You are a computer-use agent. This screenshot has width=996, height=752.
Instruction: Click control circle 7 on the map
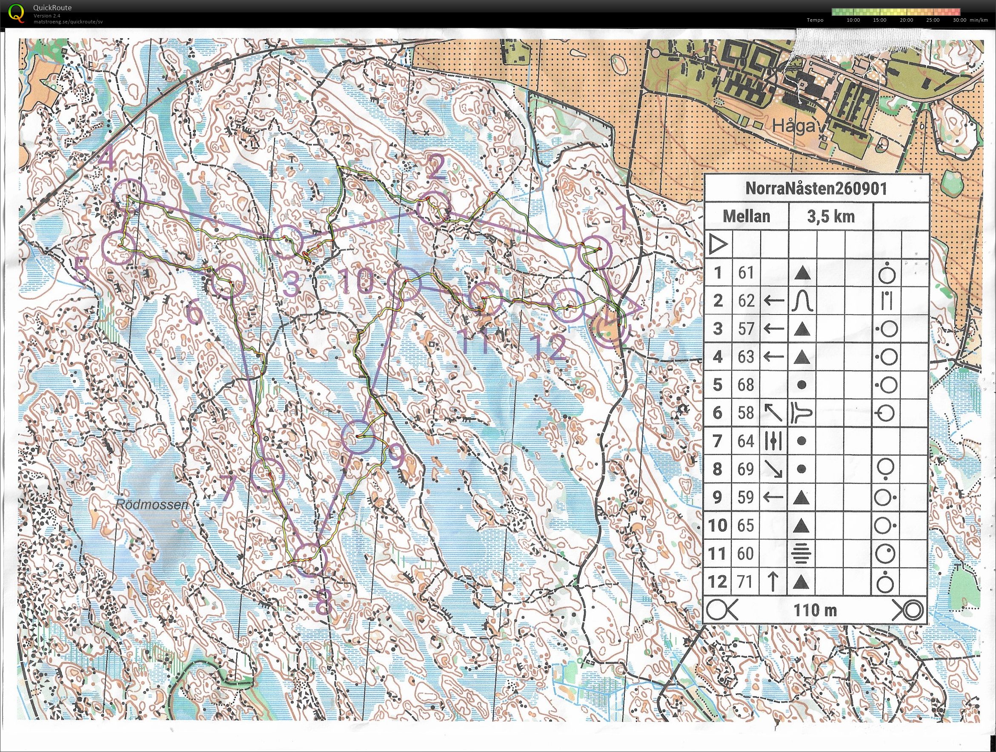[x=268, y=475]
